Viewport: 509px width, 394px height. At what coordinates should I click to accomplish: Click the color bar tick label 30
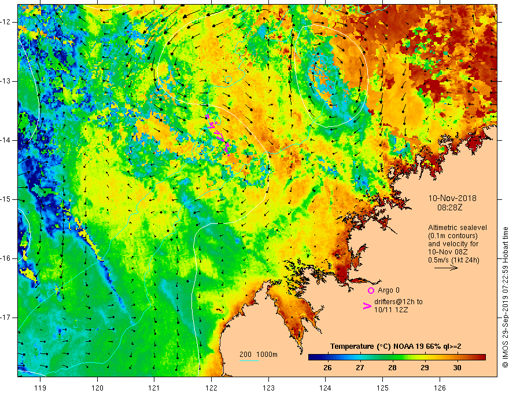pos(457,368)
